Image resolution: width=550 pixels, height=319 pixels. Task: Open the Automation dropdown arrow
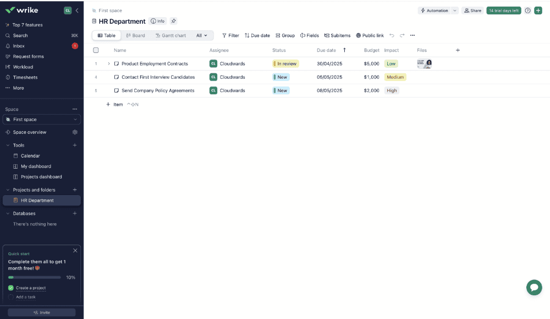[x=455, y=10]
